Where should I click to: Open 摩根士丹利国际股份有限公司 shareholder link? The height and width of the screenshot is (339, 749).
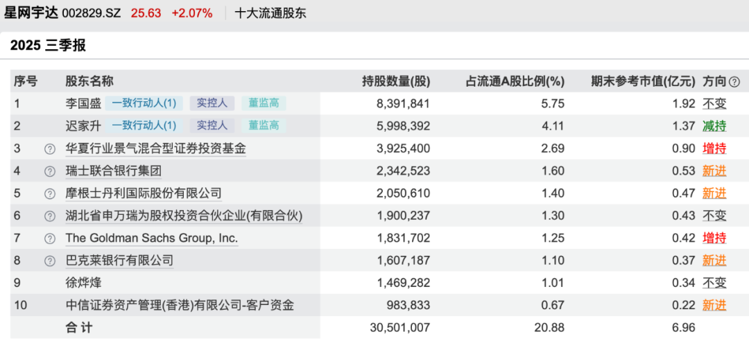[x=144, y=194]
